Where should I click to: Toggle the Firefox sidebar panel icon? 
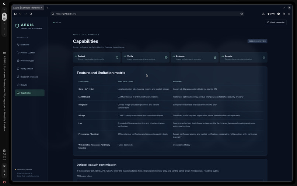[15, 14]
